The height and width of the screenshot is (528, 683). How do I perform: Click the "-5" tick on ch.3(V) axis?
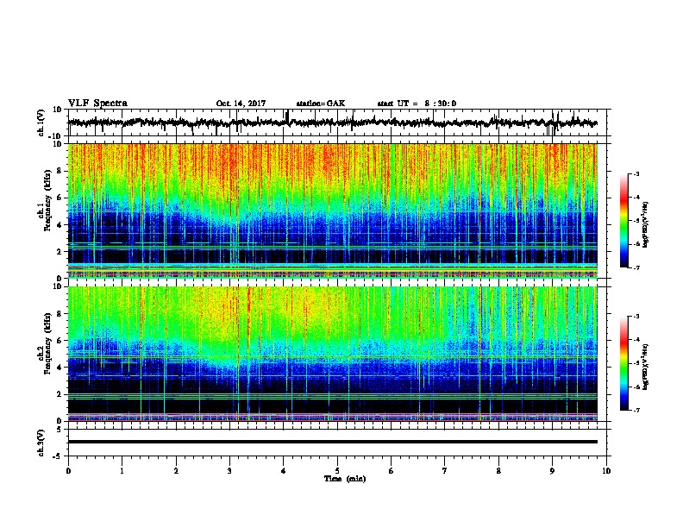(x=58, y=456)
